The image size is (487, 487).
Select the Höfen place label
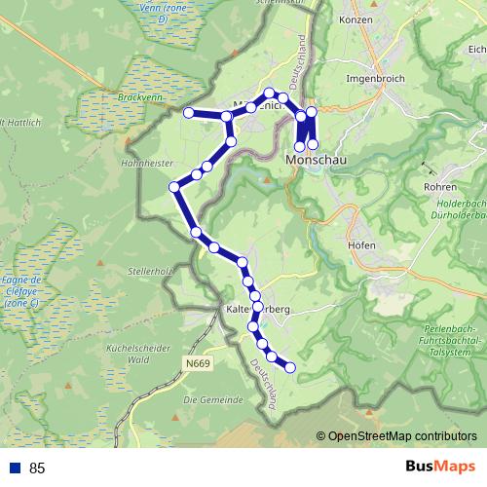tap(361, 245)
